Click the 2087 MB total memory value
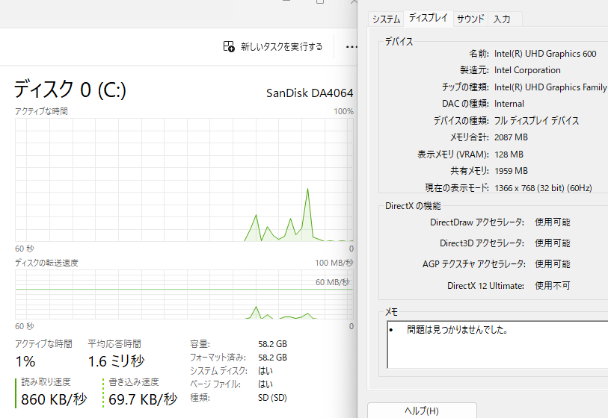 point(511,137)
